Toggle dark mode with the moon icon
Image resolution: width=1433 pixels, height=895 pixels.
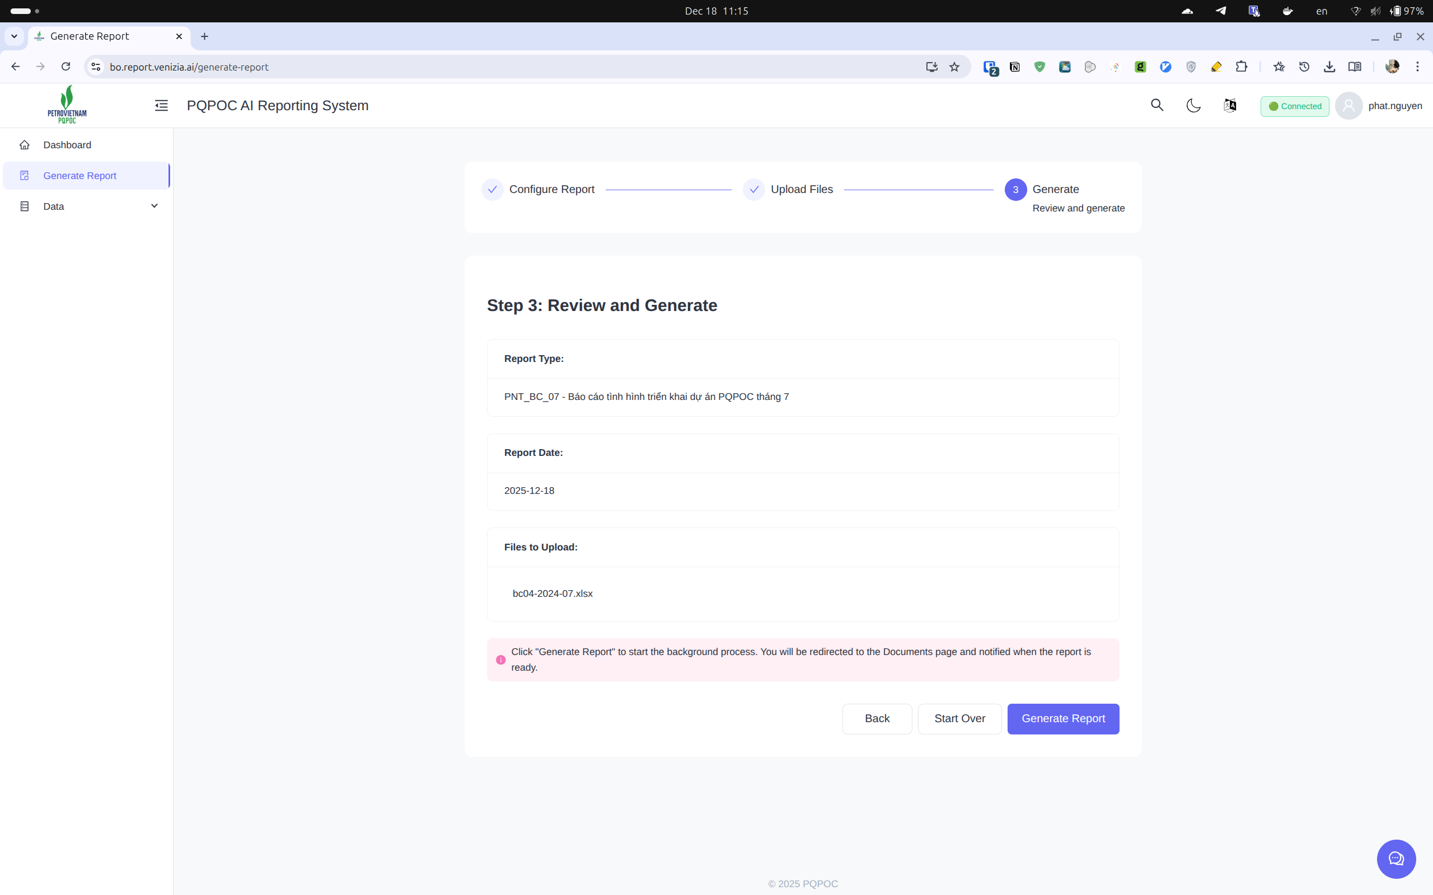coord(1193,105)
